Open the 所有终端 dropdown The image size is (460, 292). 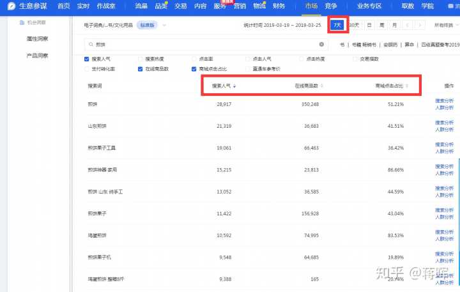click(446, 25)
